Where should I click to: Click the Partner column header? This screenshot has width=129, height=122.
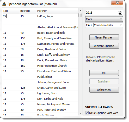(x=58, y=11)
